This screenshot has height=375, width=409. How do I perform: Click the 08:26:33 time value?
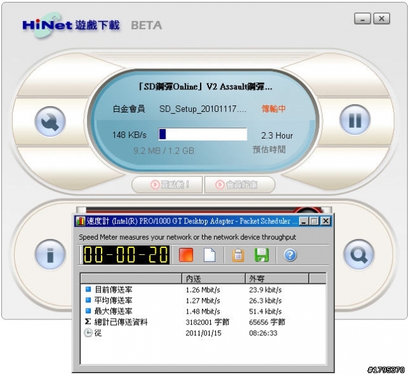pos(263,333)
